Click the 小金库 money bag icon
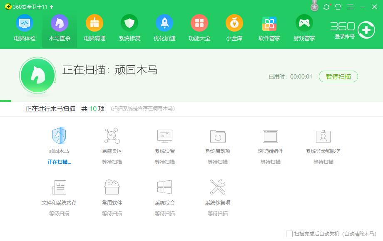The width and height of the screenshot is (383, 241). [x=234, y=23]
